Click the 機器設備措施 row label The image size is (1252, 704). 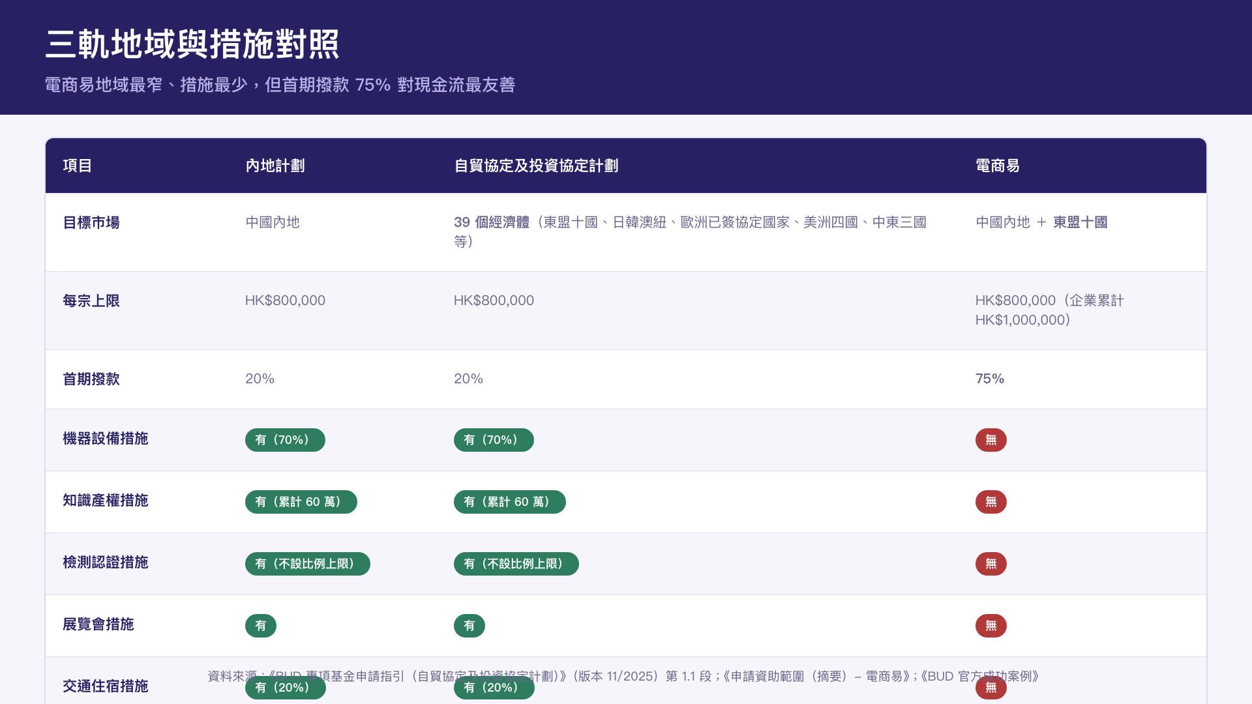(106, 438)
